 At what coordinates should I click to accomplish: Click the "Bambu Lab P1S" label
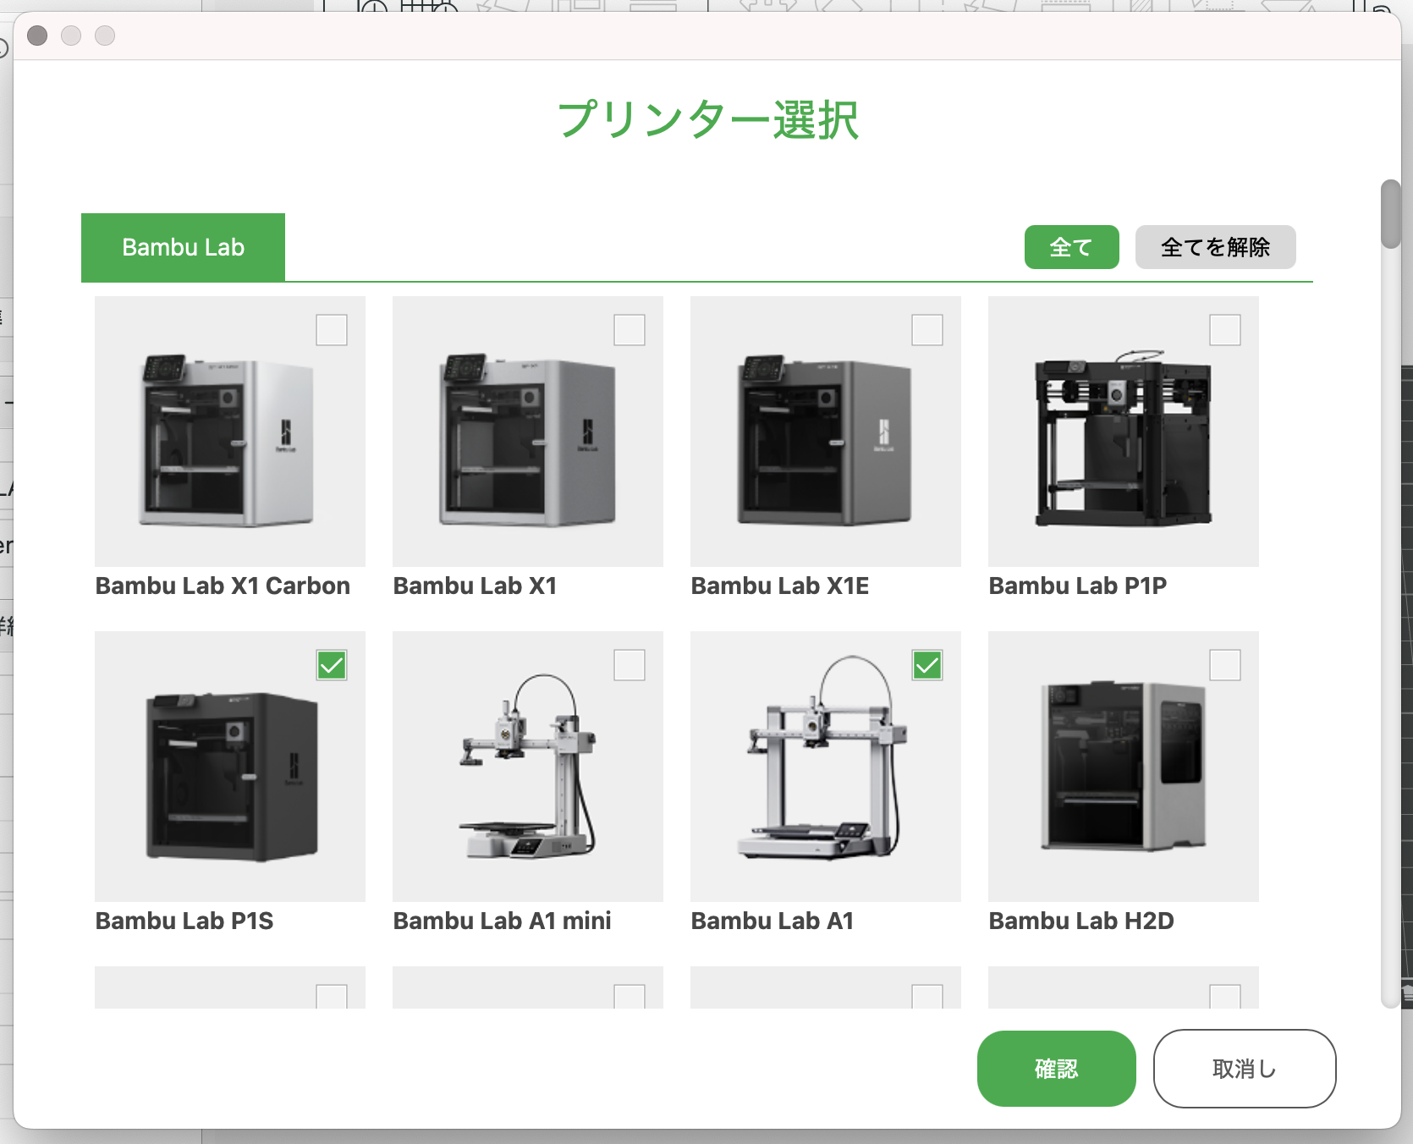click(x=184, y=921)
